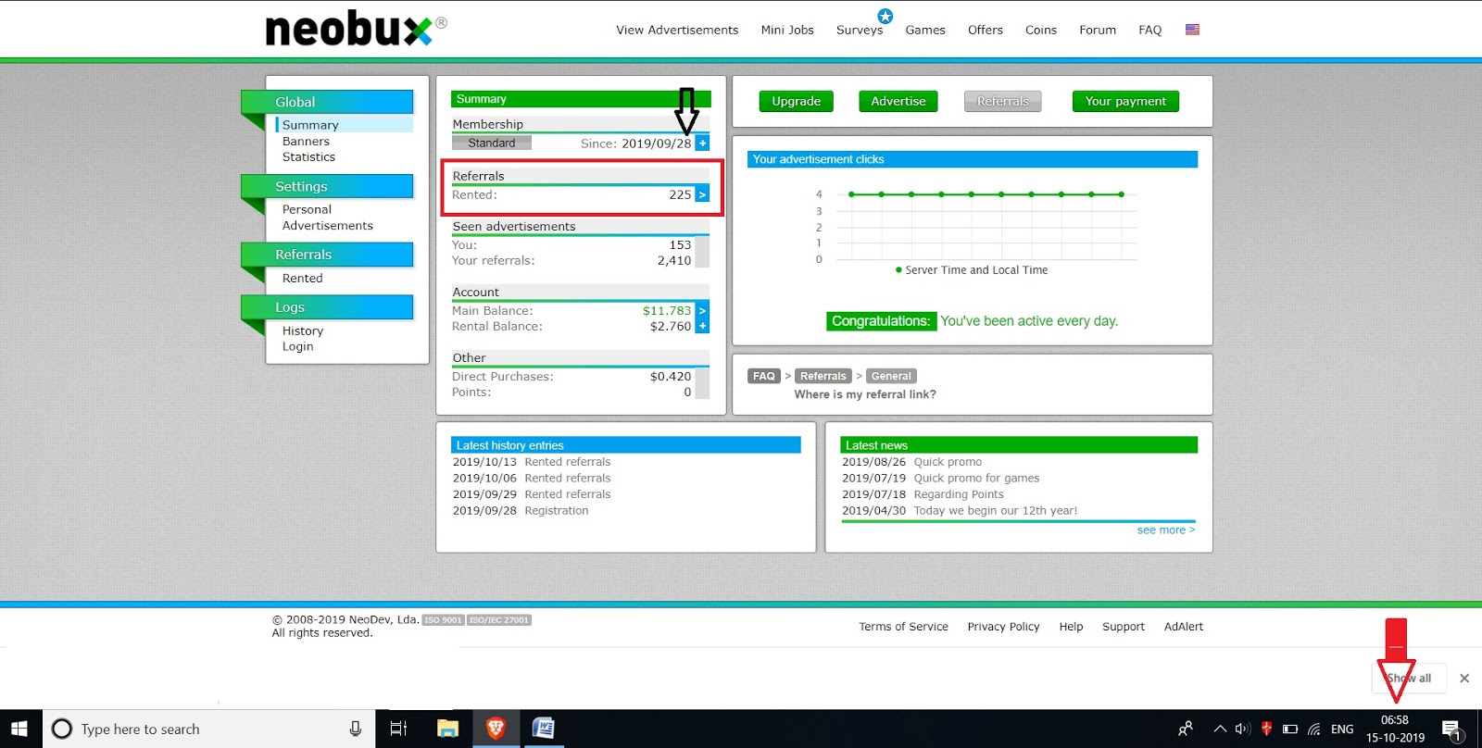Open Coins page
This screenshot has width=1482, height=748.
1041,30
